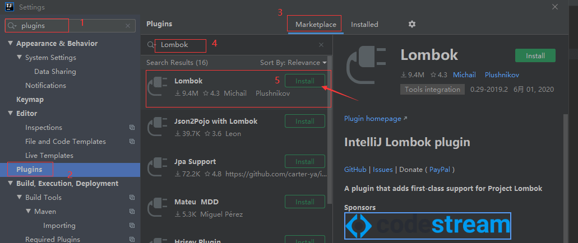This screenshot has height=243, width=578.
Task: Click the Jpa Support plugin icon
Action: (158, 167)
